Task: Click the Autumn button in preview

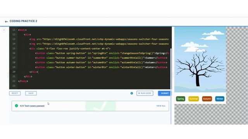Action: coord(207,99)
